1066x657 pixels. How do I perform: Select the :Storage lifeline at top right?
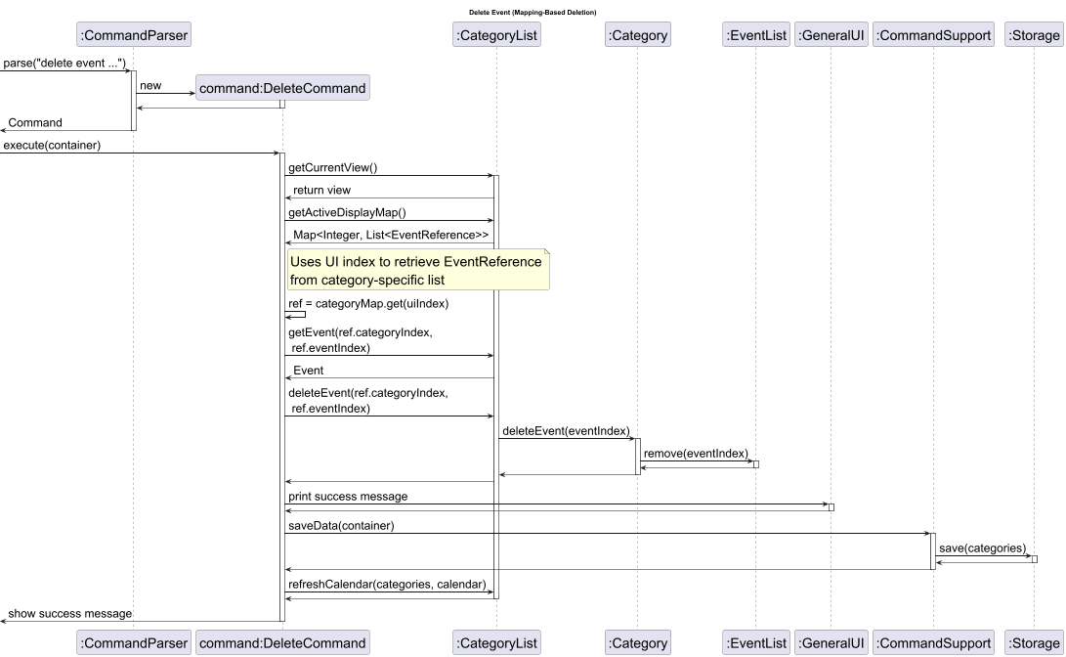(x=1034, y=34)
